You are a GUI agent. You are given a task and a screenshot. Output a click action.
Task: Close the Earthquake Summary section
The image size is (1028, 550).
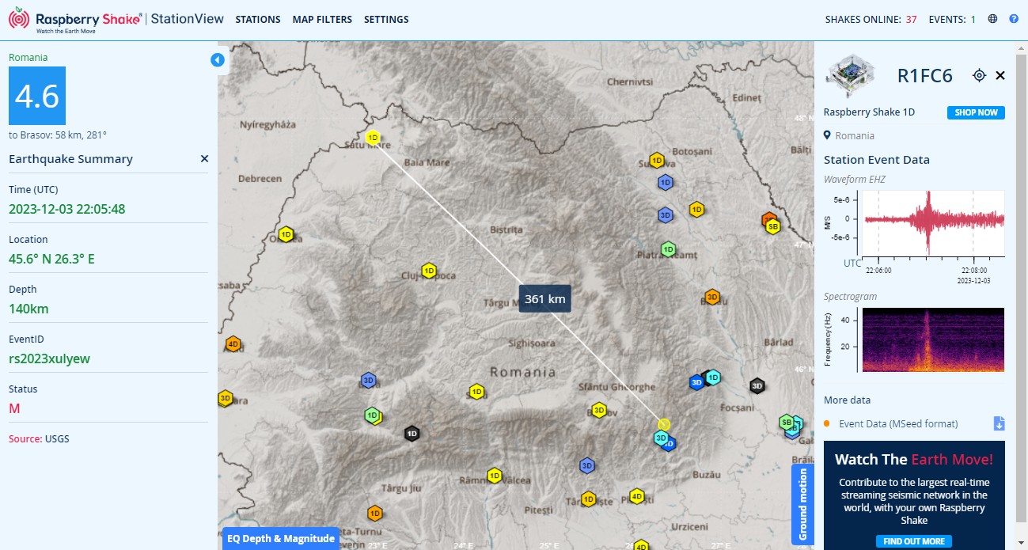click(x=204, y=159)
